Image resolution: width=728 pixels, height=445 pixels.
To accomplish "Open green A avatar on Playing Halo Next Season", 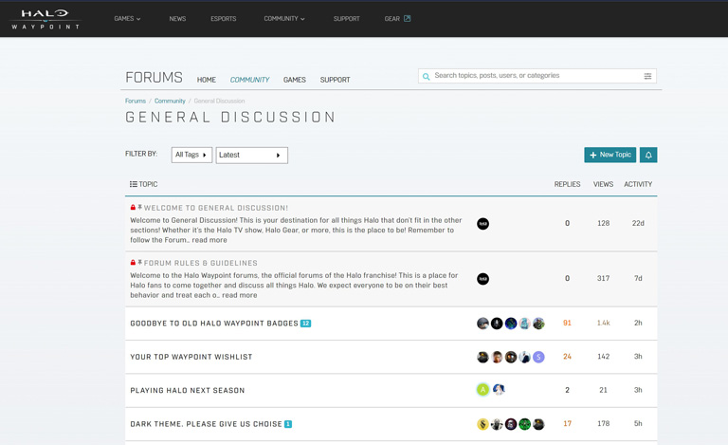I will 482,390.
